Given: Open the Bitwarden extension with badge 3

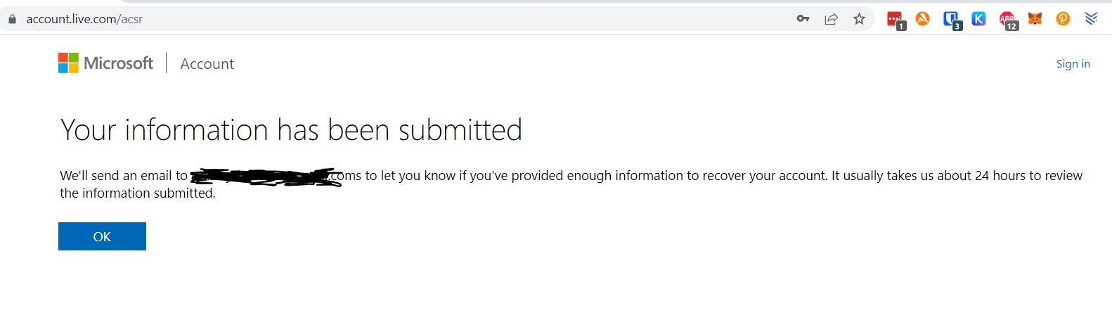Looking at the screenshot, I should click(x=952, y=20).
